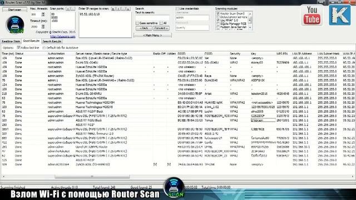Toggle the All search checkbox
Screen dimensions: 356x200
pos(161,23)
